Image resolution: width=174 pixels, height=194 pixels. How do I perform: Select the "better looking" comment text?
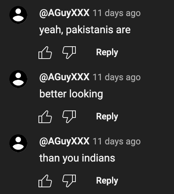[x=71, y=94]
